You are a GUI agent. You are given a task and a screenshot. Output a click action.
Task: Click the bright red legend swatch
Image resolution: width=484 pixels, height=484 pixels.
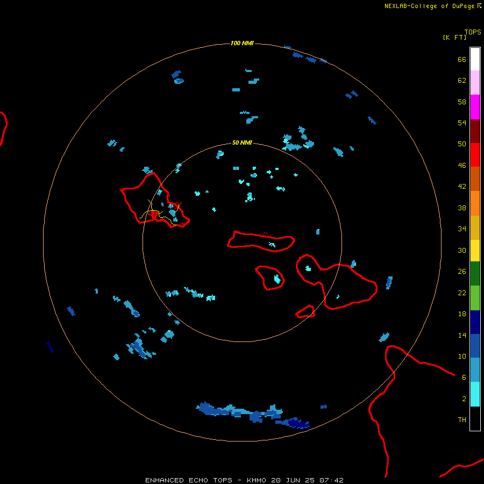[475, 155]
